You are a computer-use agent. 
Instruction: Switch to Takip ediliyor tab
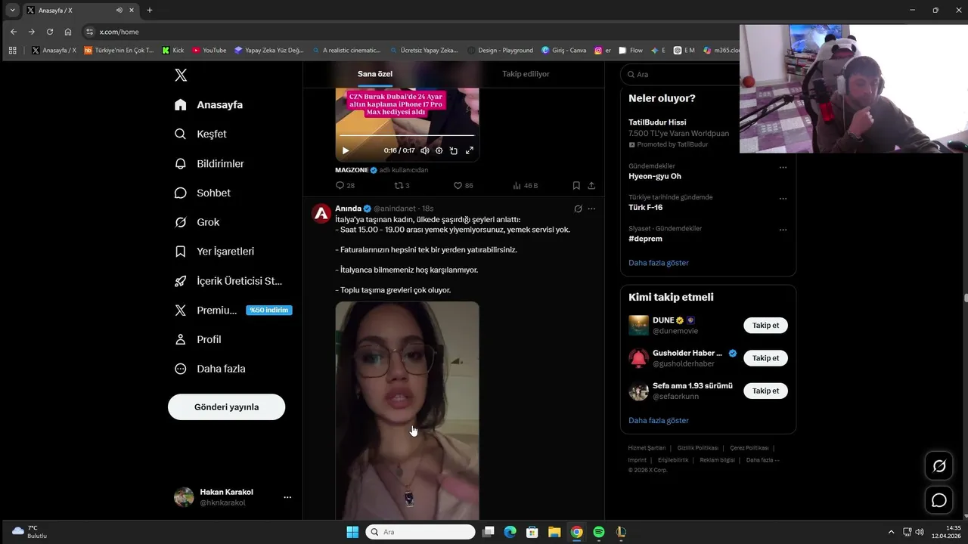[526, 74]
